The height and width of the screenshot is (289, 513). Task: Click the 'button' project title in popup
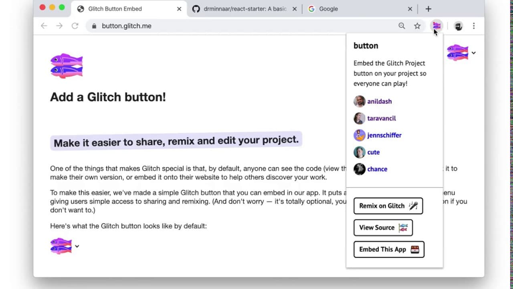366,46
